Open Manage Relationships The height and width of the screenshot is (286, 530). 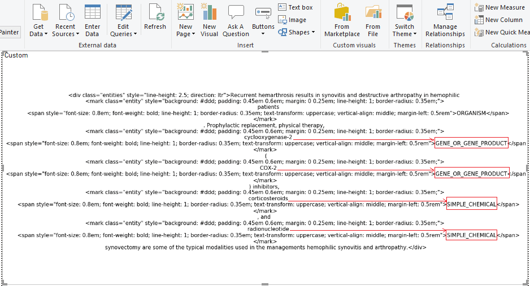[445, 20]
